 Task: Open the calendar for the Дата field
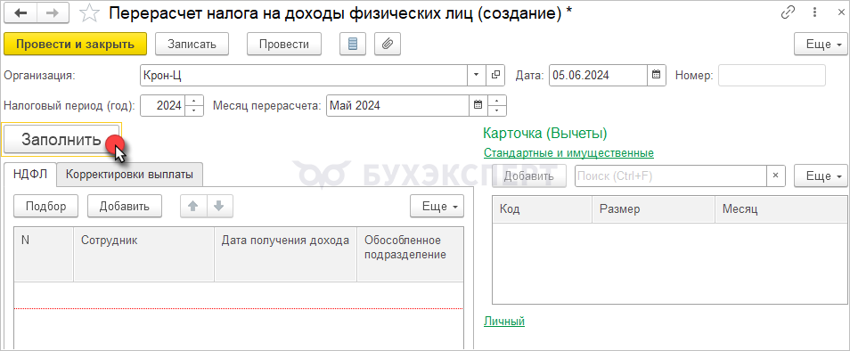656,76
